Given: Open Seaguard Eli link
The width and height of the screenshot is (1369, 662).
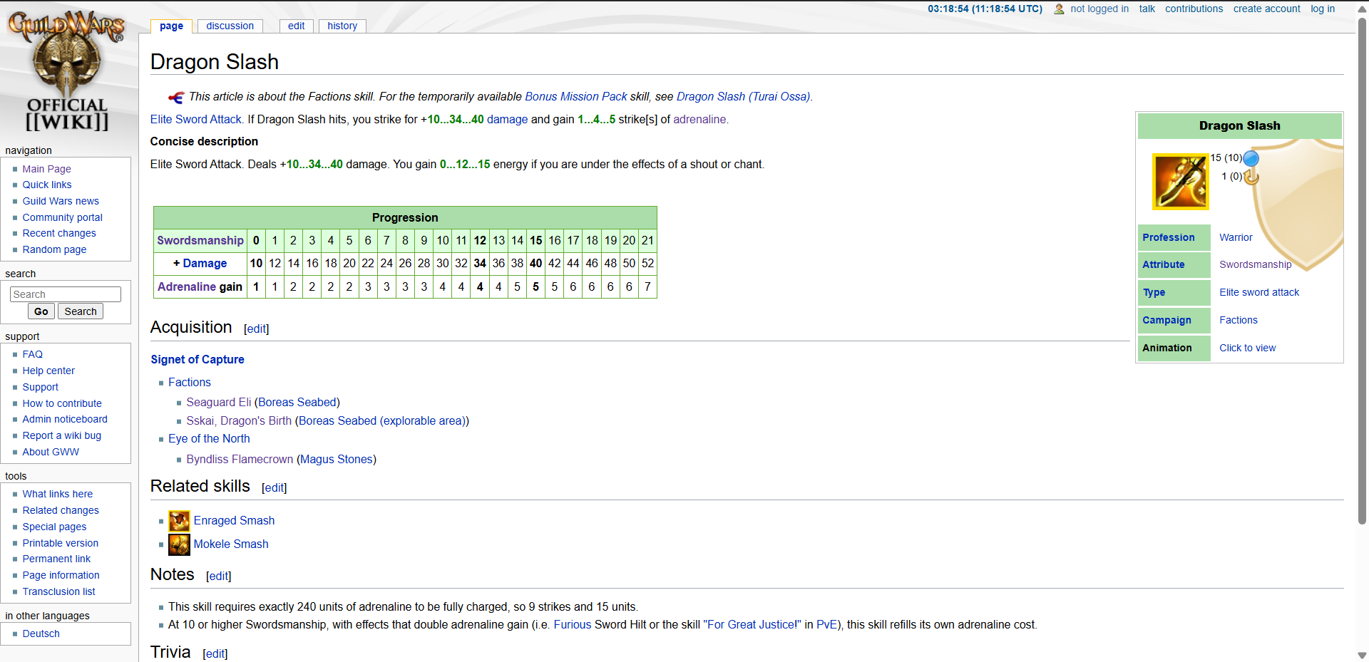Looking at the screenshot, I should click(219, 402).
